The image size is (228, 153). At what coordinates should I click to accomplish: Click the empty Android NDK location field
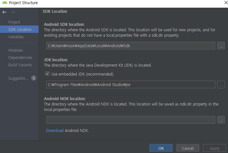[130, 120]
